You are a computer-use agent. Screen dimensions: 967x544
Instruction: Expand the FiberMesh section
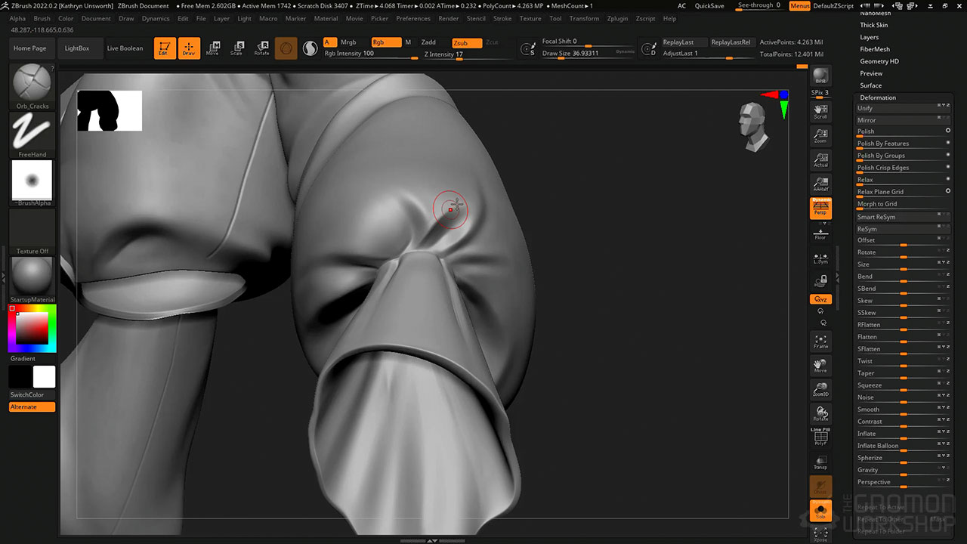[x=874, y=49]
